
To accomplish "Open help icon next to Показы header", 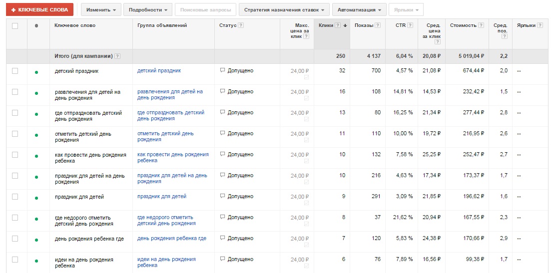I will point(378,25).
